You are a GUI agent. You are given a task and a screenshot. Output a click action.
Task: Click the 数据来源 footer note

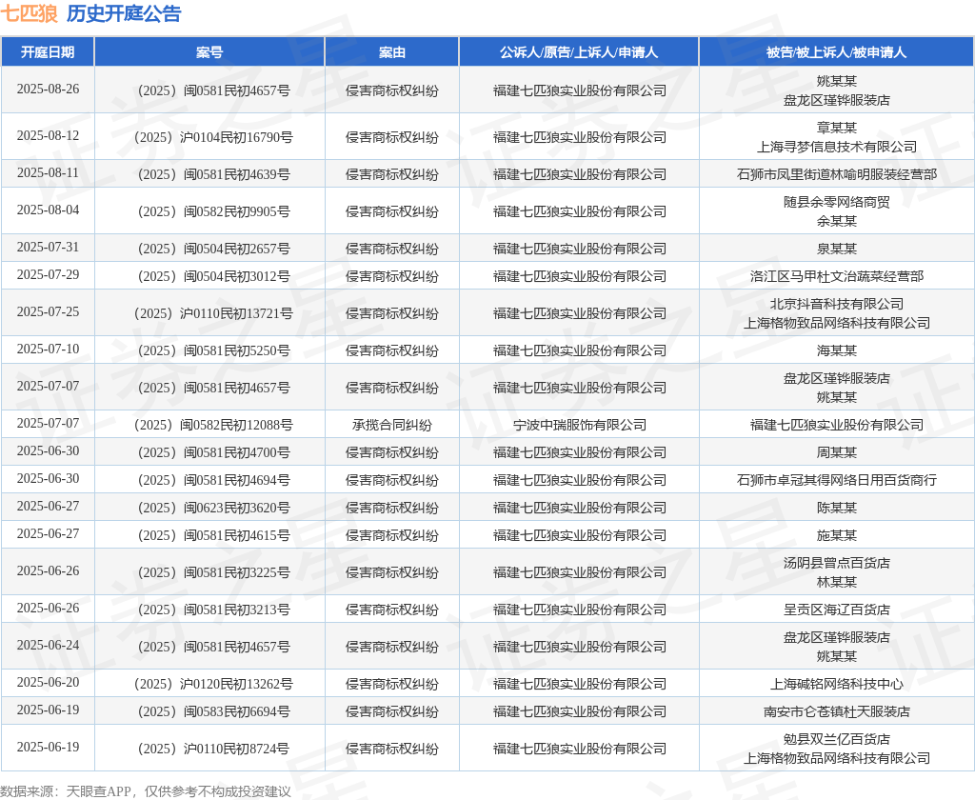pos(146,791)
